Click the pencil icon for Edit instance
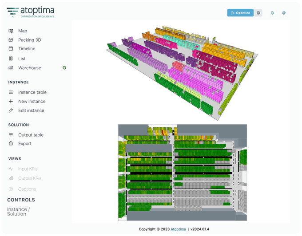The height and width of the screenshot is (236, 302). 11,110
